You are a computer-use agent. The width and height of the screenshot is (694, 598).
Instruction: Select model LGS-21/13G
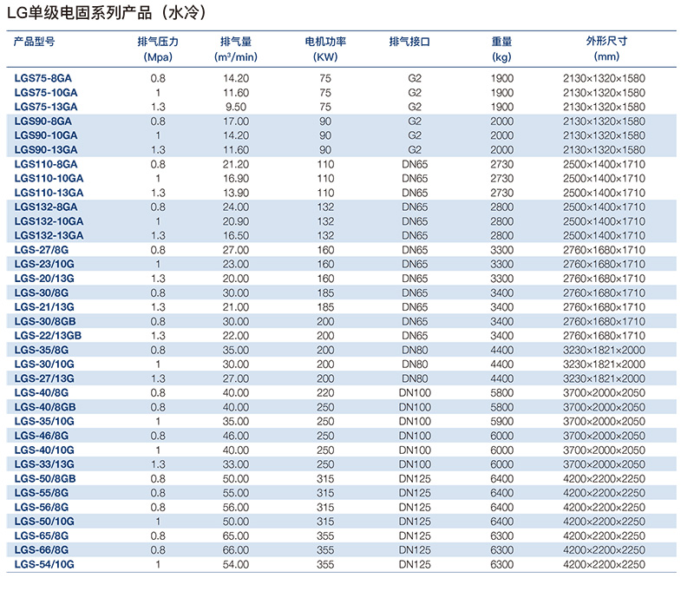coord(44,307)
